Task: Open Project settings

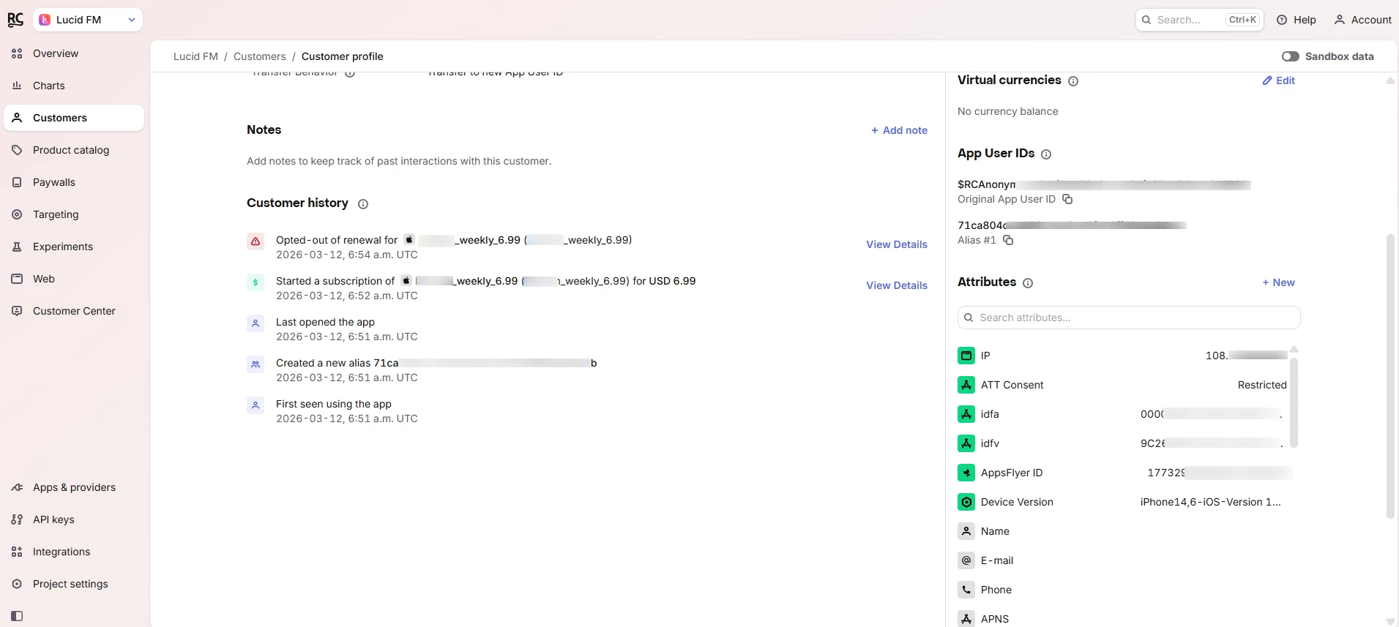Action: click(74, 584)
